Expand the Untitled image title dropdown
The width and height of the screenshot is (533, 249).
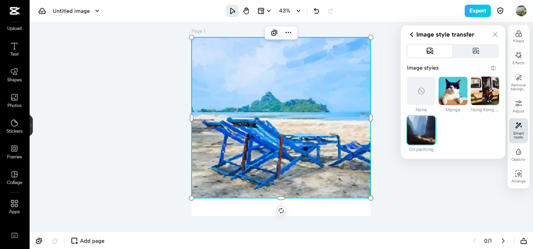[x=97, y=11]
